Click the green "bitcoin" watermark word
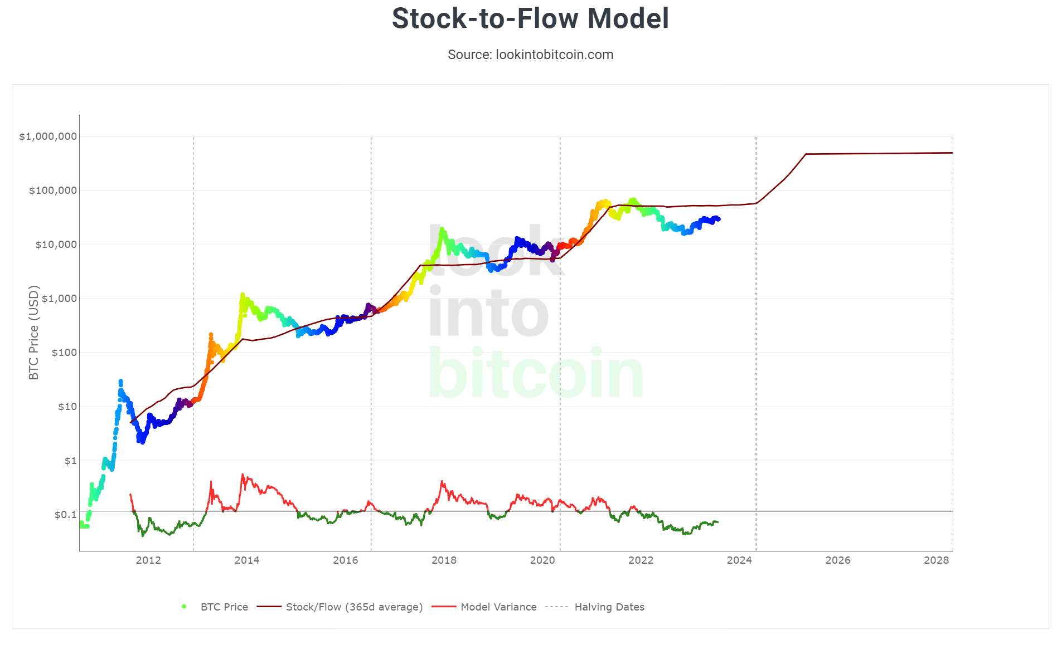The image size is (1062, 669). [536, 373]
